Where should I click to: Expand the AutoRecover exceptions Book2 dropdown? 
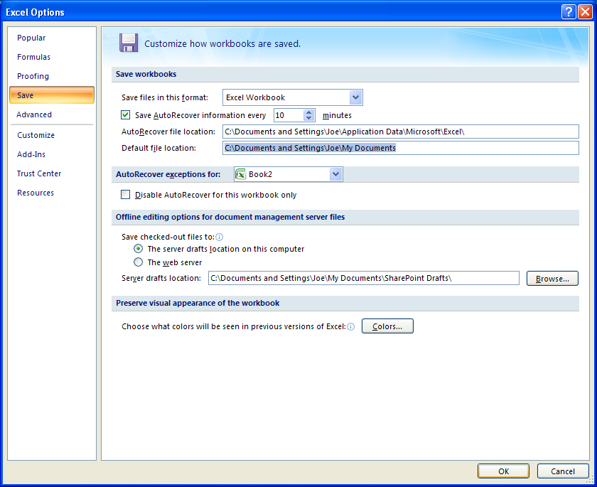click(x=335, y=174)
